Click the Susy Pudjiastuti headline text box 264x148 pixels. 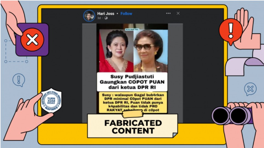tap(132, 82)
